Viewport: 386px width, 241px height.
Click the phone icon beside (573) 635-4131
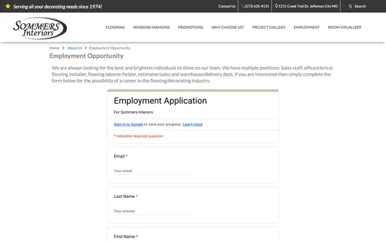point(243,6)
